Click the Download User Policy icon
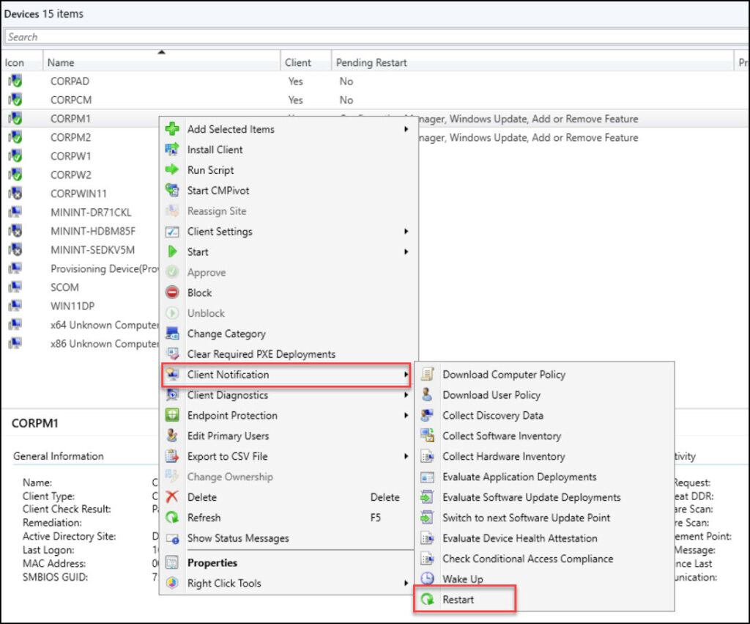The width and height of the screenshot is (750, 624). tap(427, 394)
